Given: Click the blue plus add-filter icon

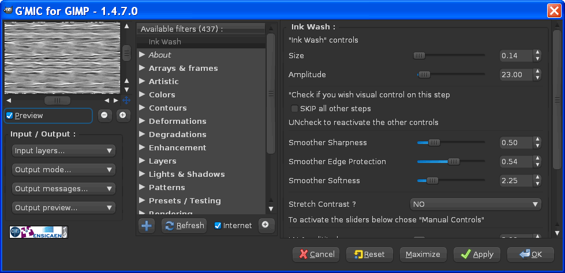Looking at the screenshot, I should (147, 226).
